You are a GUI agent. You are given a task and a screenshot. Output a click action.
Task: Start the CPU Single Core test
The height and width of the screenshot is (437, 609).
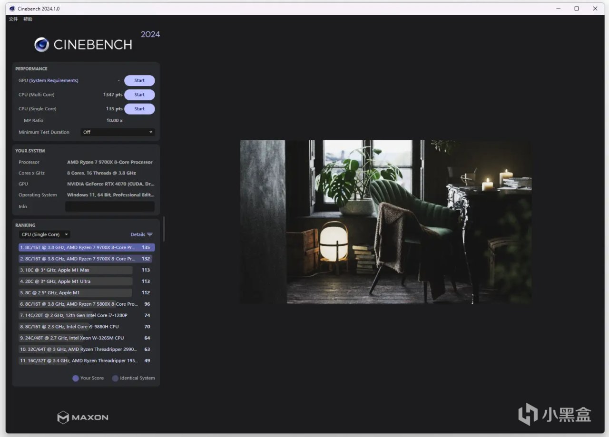click(139, 109)
